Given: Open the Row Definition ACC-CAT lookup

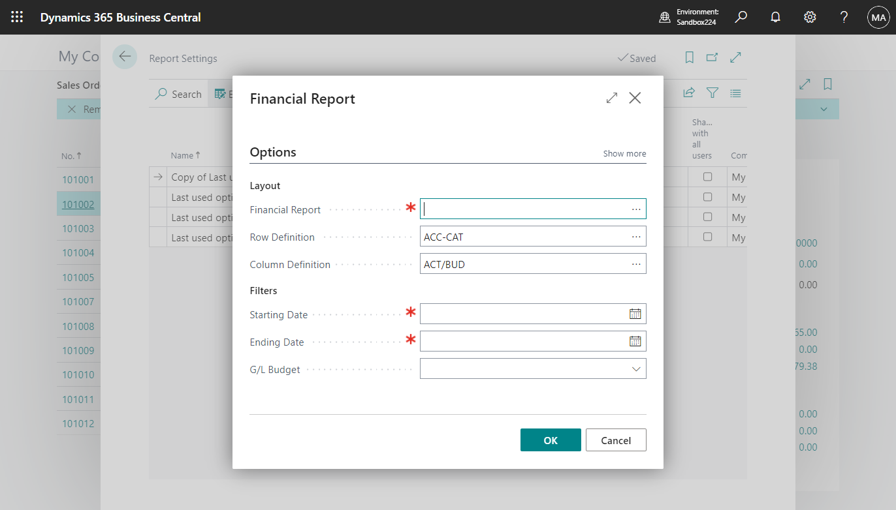Looking at the screenshot, I should tap(635, 236).
